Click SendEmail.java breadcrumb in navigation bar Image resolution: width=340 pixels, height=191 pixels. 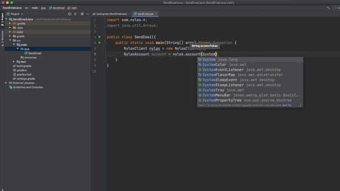coord(12,8)
